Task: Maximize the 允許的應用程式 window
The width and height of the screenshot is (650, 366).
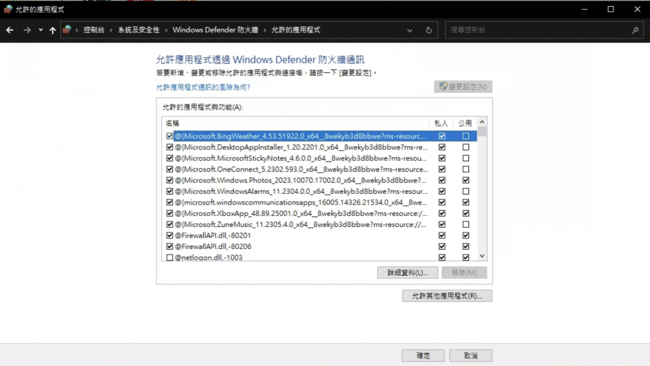Action: (611, 9)
